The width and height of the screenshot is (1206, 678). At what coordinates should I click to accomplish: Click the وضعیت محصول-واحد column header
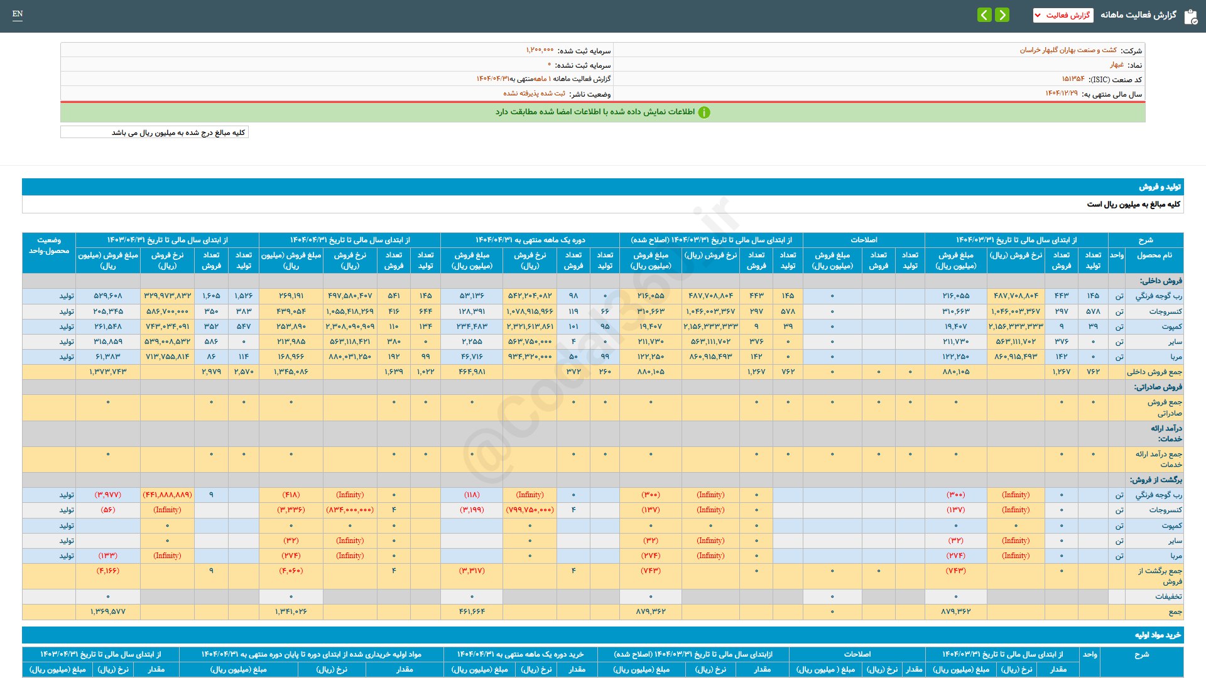click(49, 245)
